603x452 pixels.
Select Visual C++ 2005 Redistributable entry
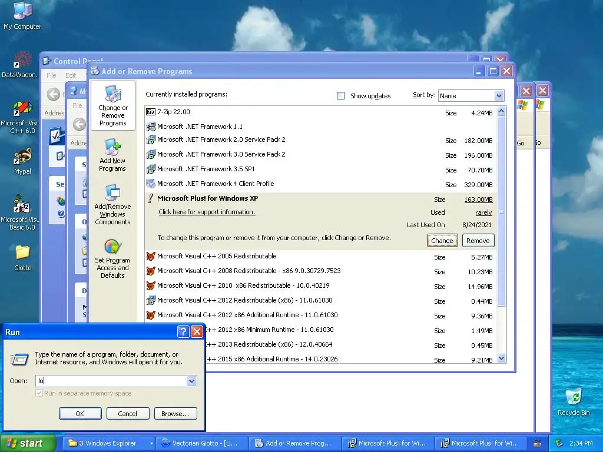[x=321, y=257]
